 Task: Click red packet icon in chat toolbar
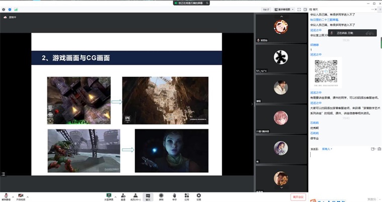tap(379, 149)
